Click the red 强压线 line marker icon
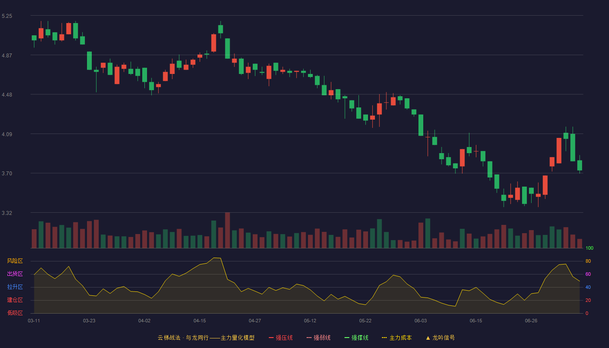The width and height of the screenshot is (609, 348). tap(271, 338)
